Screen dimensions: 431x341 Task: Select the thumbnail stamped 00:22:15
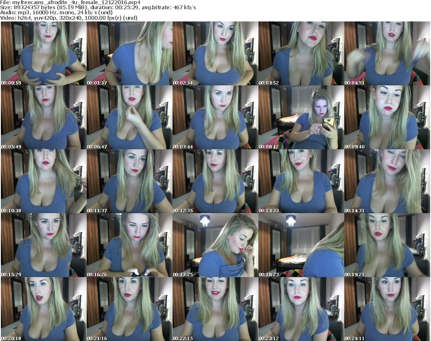[x=215, y=309]
